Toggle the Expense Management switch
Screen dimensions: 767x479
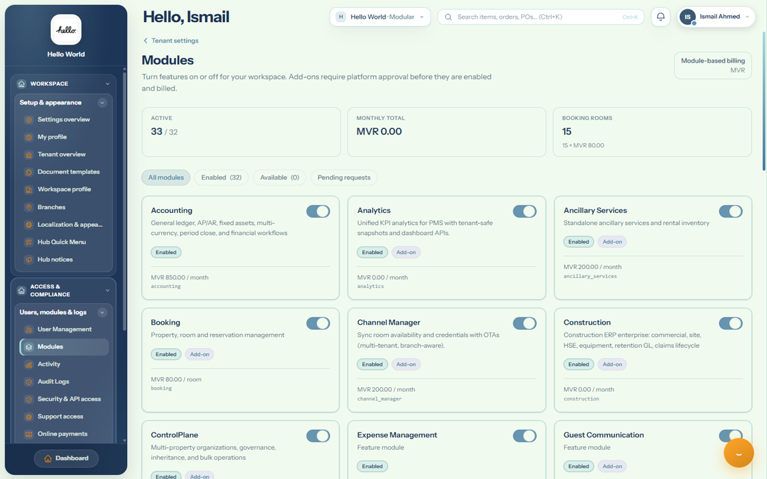525,436
